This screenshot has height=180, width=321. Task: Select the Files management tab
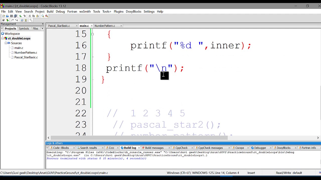35,29
